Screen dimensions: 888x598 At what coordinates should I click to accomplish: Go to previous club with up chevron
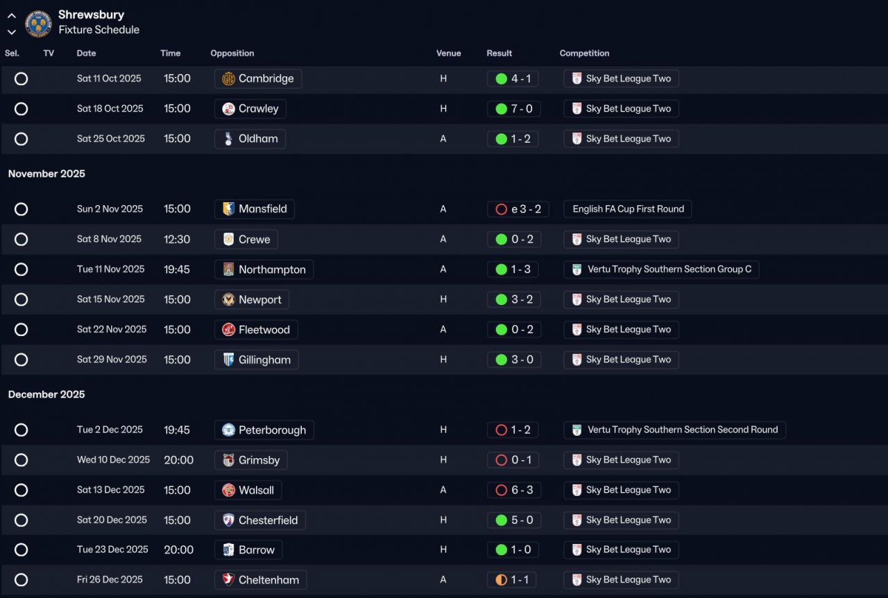pyautogui.click(x=12, y=15)
